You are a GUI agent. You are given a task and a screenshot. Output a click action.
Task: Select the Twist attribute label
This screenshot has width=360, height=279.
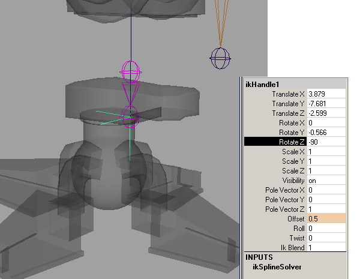tap(297, 238)
